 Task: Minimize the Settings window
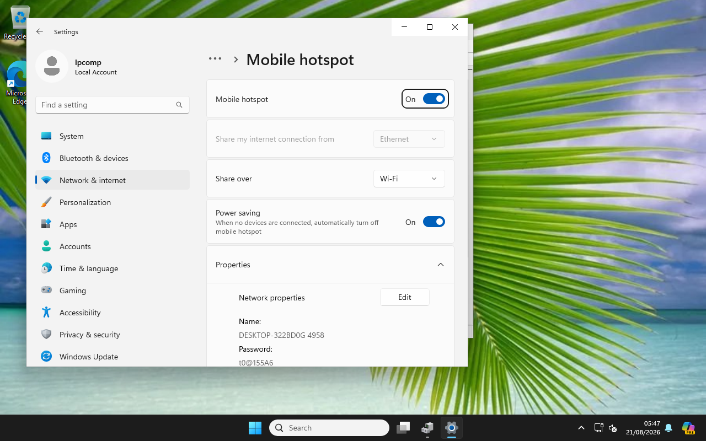tap(404, 27)
